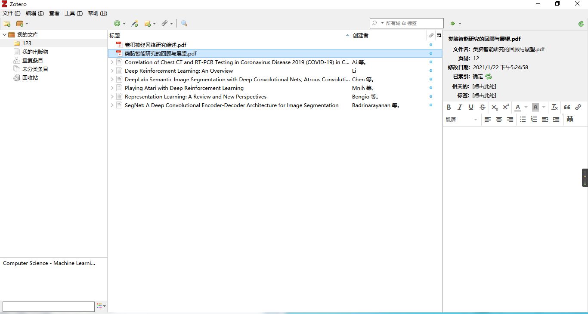
Task: Apply the highlight background color A swatch
Action: tap(535, 107)
